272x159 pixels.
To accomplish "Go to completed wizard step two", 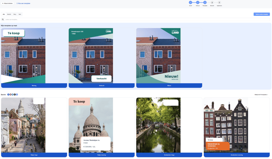I will pos(198,2).
